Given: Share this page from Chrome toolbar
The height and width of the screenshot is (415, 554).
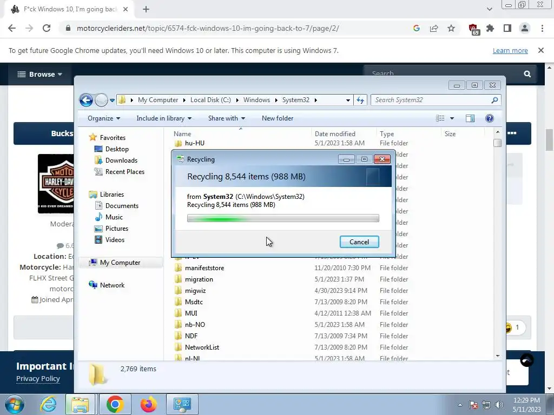Looking at the screenshot, I should pyautogui.click(x=434, y=28).
